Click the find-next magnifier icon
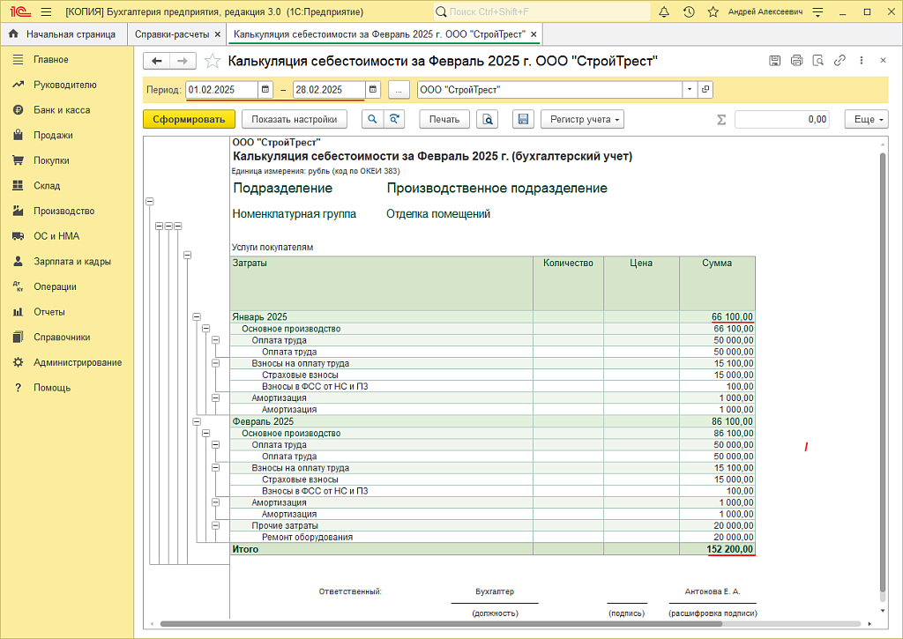This screenshot has width=903, height=639. click(x=394, y=119)
